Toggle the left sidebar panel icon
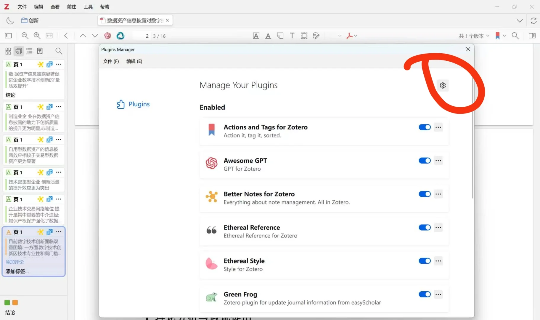The height and width of the screenshot is (320, 540). (8, 36)
